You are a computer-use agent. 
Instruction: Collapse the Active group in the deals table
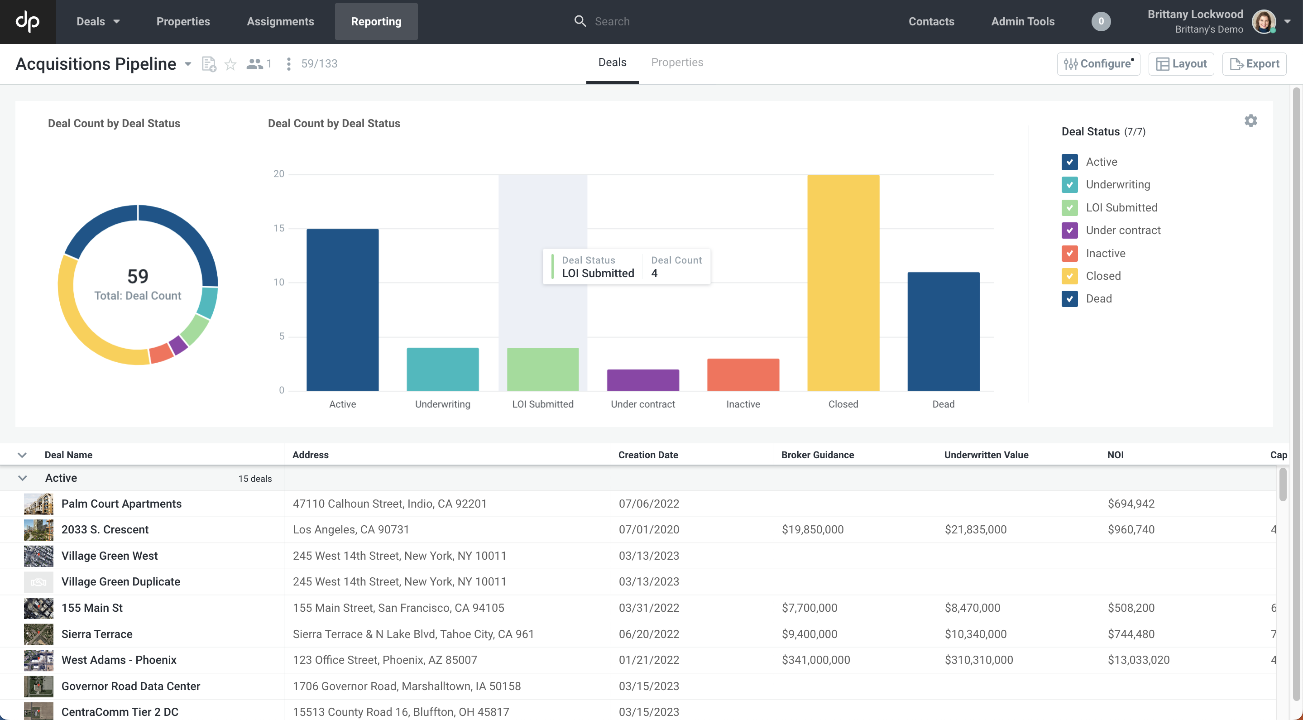22,478
